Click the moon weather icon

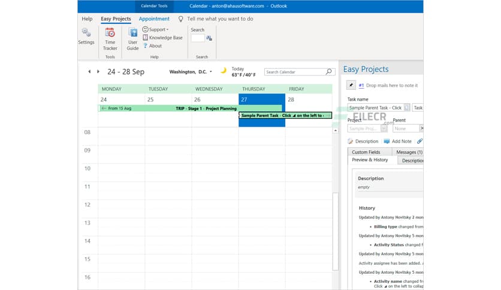(224, 70)
